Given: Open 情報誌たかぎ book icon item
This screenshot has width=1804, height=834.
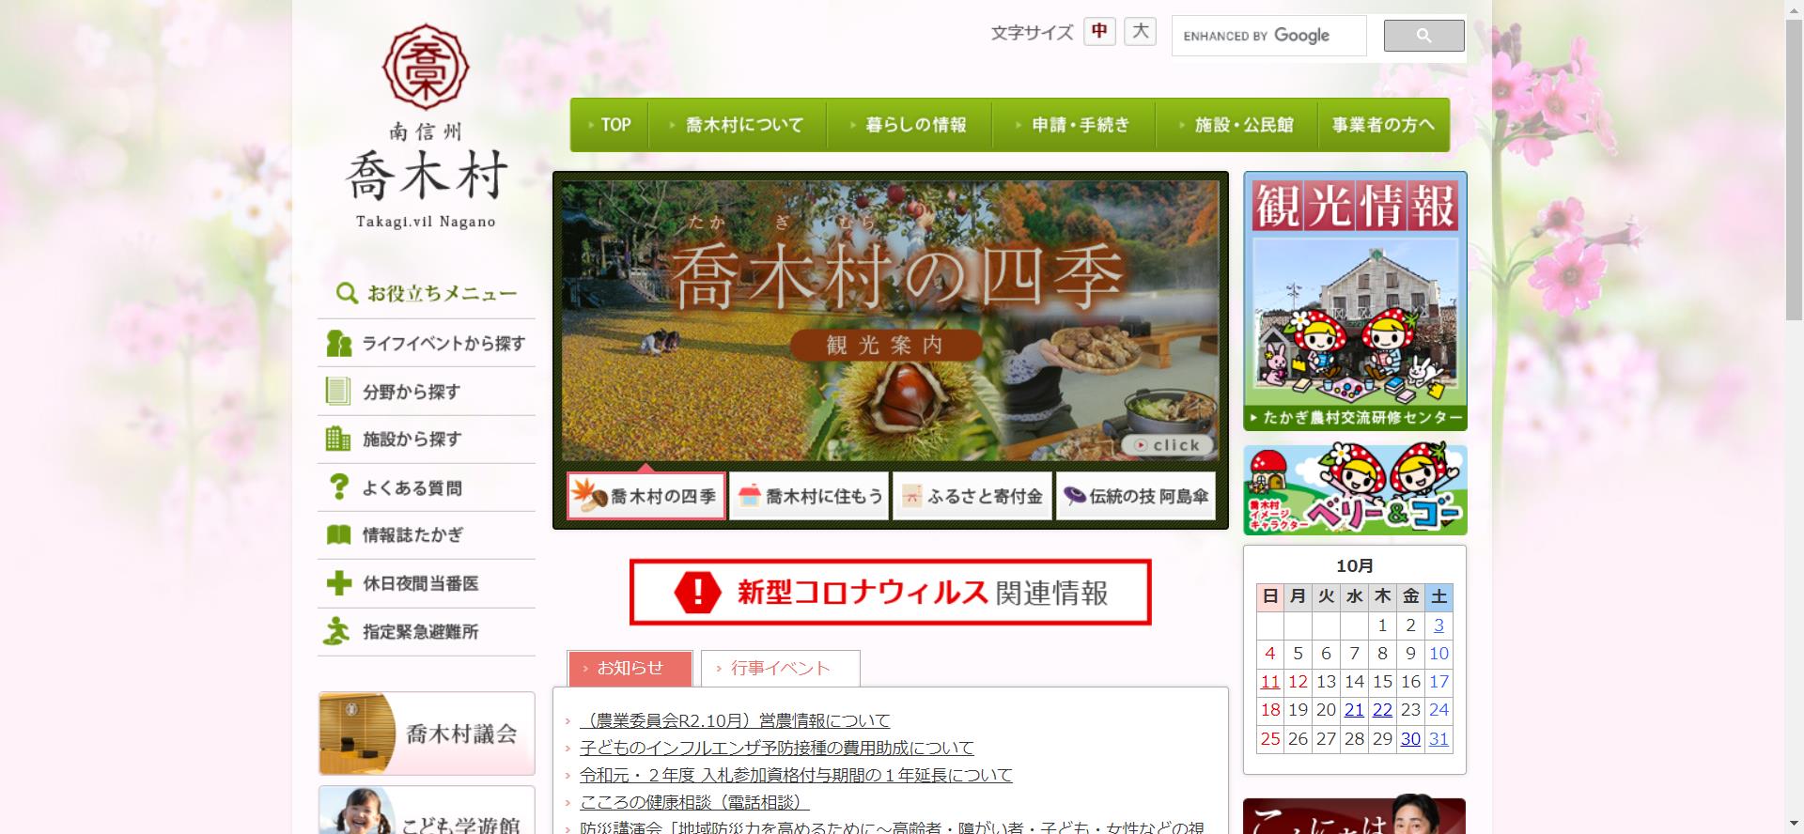Looking at the screenshot, I should pos(427,535).
